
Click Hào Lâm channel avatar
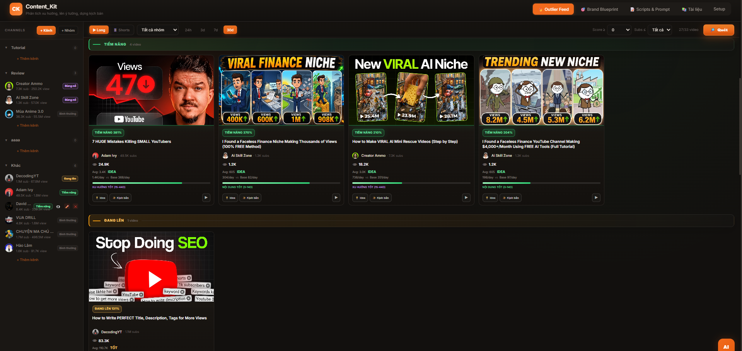[9, 248]
